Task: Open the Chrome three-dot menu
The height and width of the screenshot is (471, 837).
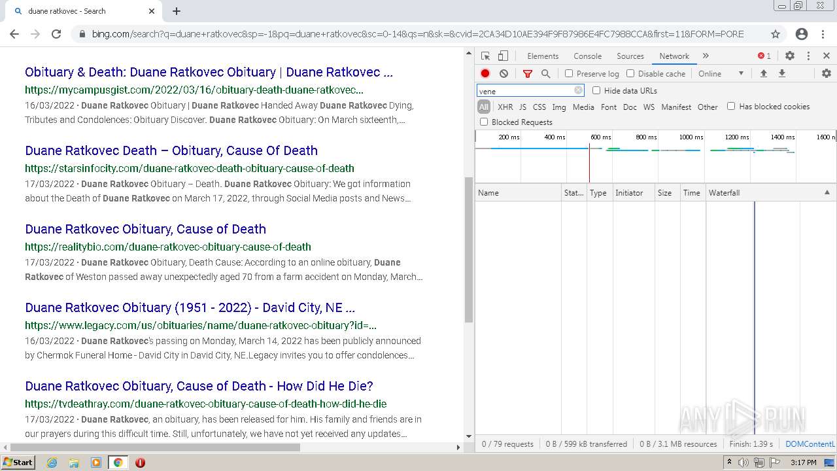Action: point(824,34)
